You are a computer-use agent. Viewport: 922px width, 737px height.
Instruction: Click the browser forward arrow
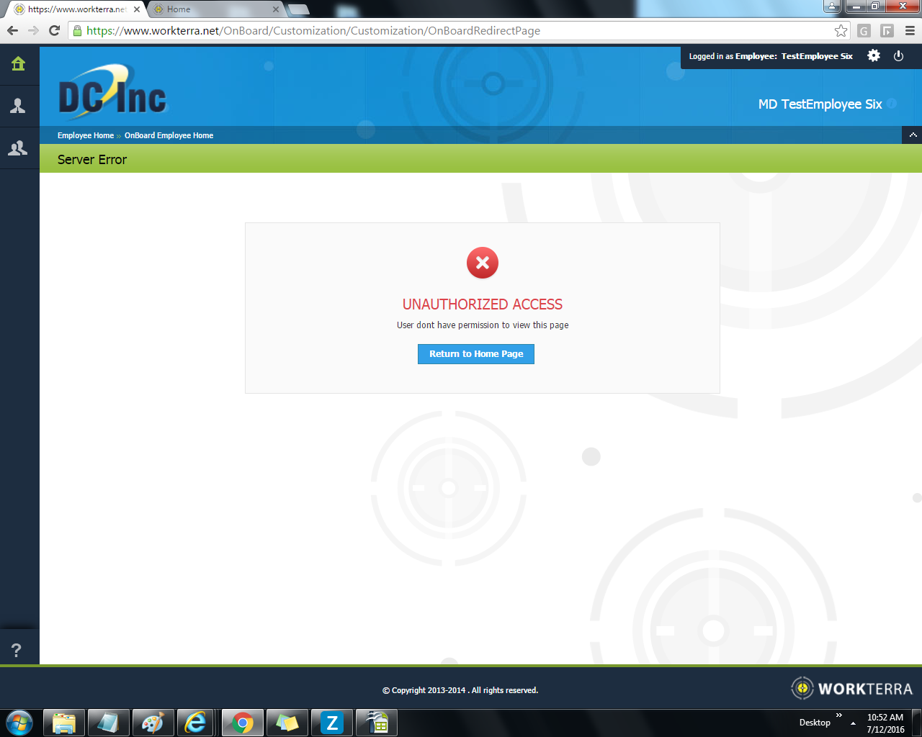pos(33,30)
